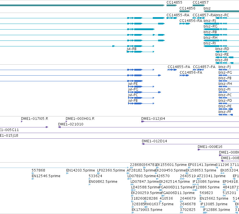
Task: Click the jvl-PG protein label
Action: coord(133,89)
